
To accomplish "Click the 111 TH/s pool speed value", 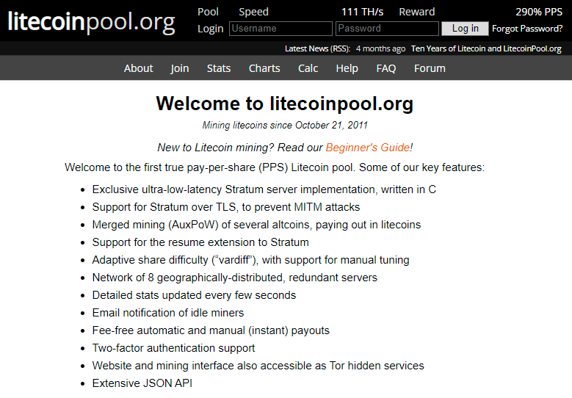I will coord(362,12).
